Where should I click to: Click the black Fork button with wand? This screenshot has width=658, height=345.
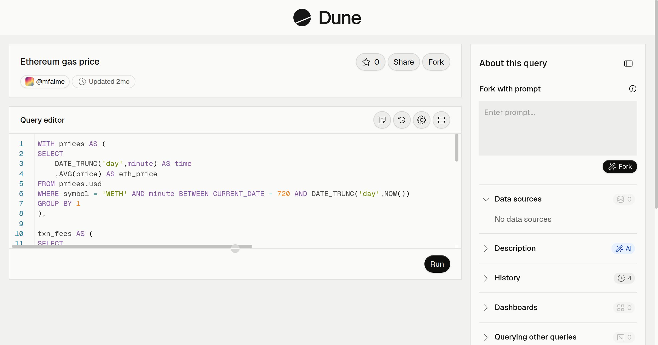pos(620,166)
